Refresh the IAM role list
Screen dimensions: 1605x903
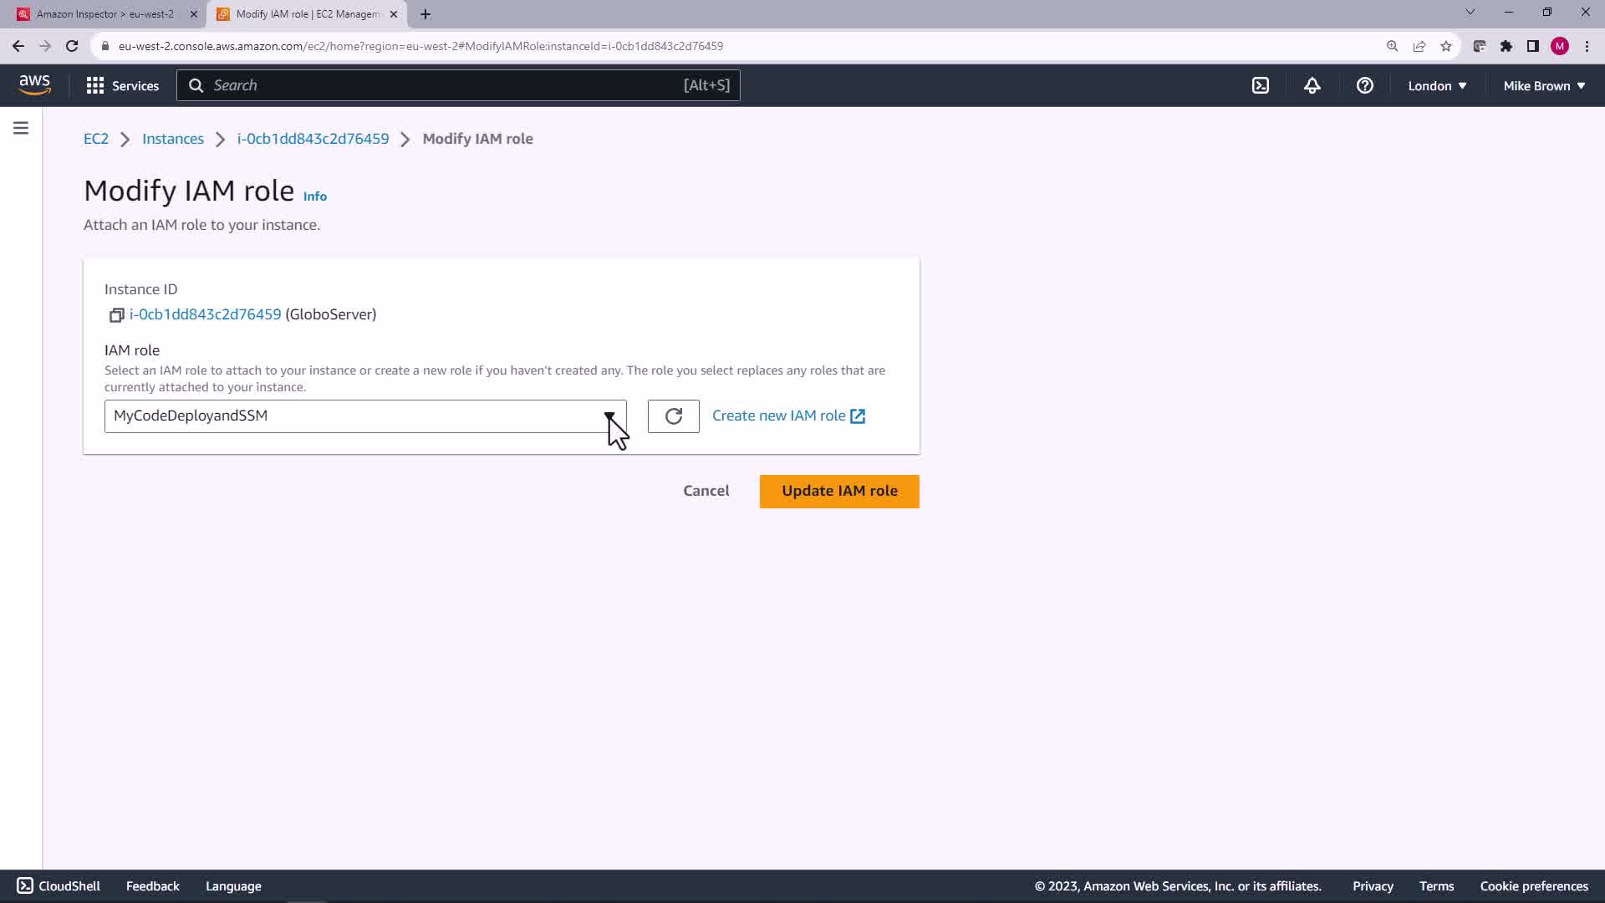coord(673,416)
